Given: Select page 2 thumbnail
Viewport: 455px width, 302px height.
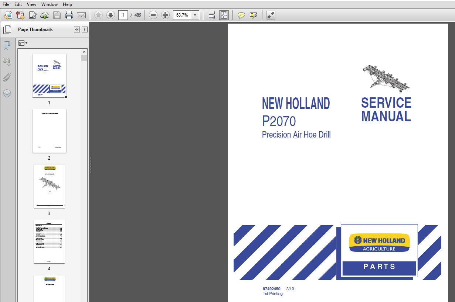Looking at the screenshot, I should [x=49, y=131].
